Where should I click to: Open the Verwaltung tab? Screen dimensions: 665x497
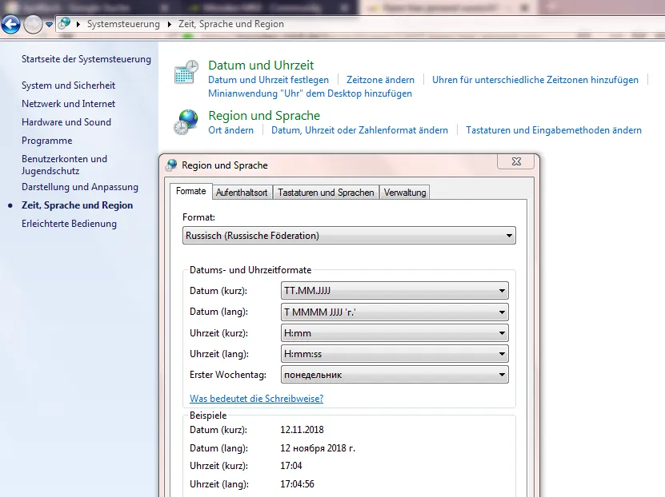coord(405,193)
